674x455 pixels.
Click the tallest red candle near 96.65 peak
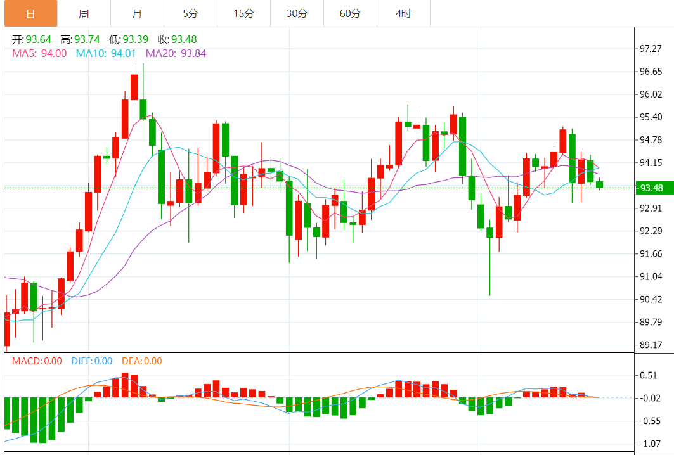click(134, 87)
